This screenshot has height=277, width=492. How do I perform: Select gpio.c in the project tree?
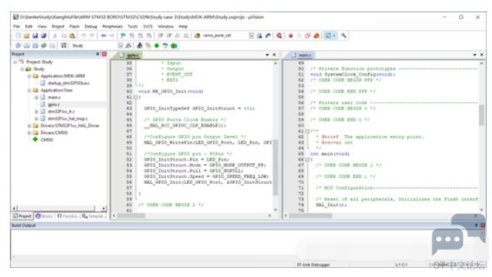(53, 105)
